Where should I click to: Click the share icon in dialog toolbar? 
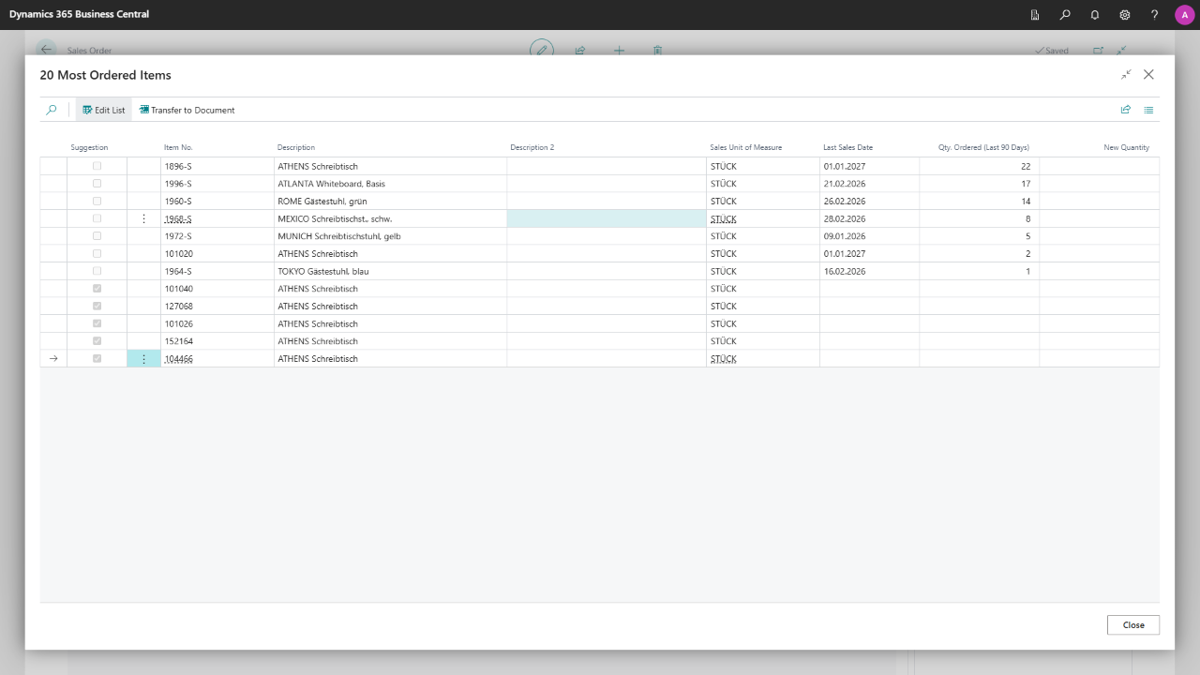click(1126, 110)
